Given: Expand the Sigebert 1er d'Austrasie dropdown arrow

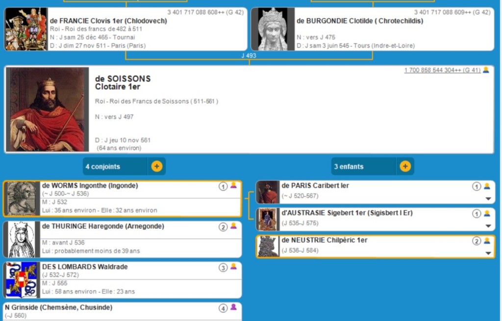Looking at the screenshot, I should pyautogui.click(x=488, y=226).
